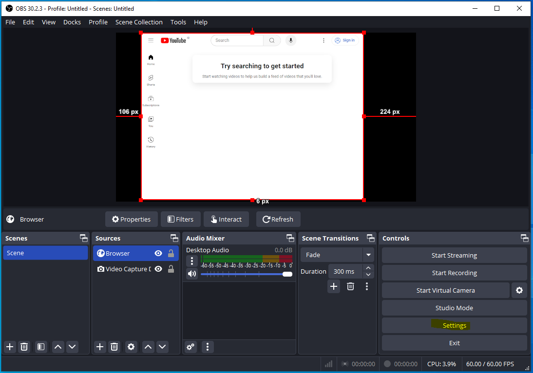Viewport: 533px width, 373px height.
Task: Click YouTube Search box in preview
Action: click(x=237, y=40)
